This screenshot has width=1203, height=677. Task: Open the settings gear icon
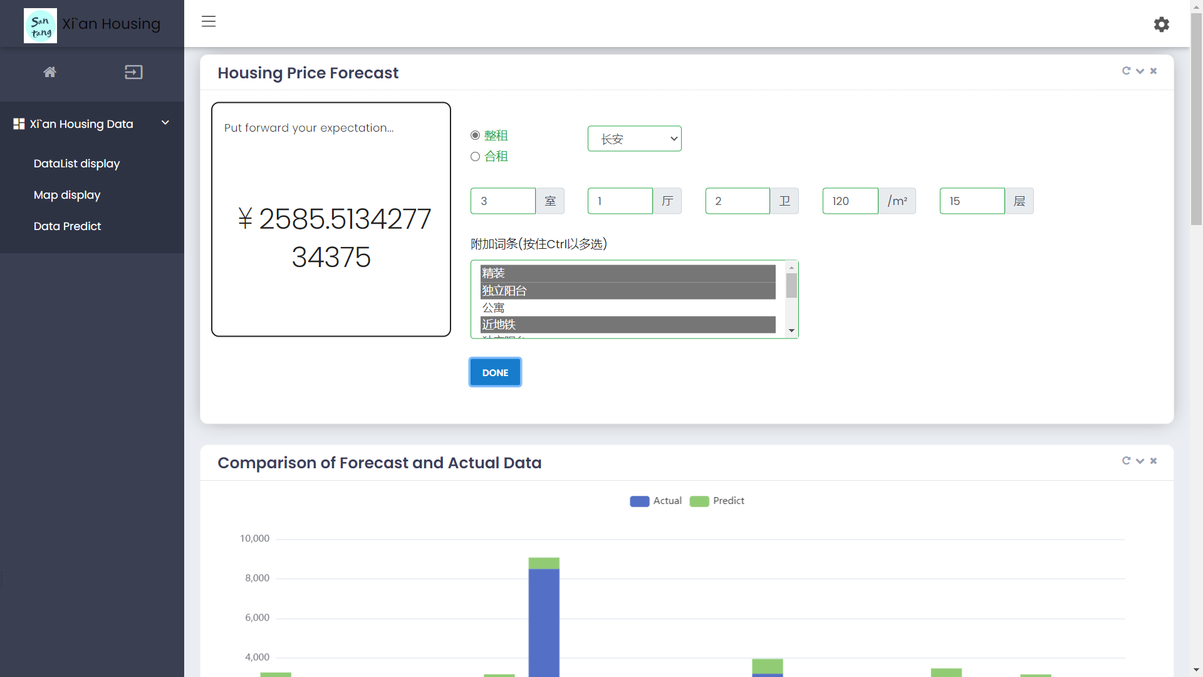pyautogui.click(x=1162, y=24)
